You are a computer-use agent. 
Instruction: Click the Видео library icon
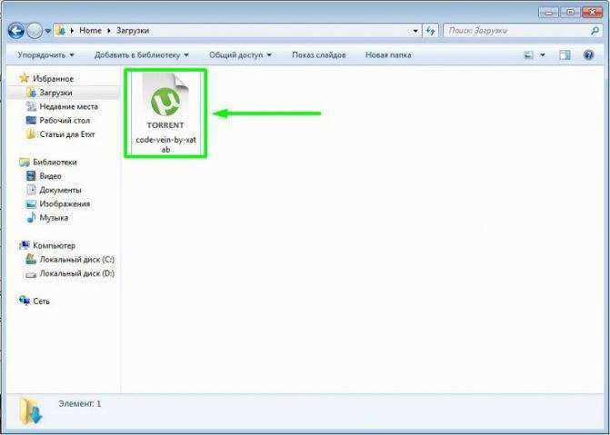tap(31, 176)
